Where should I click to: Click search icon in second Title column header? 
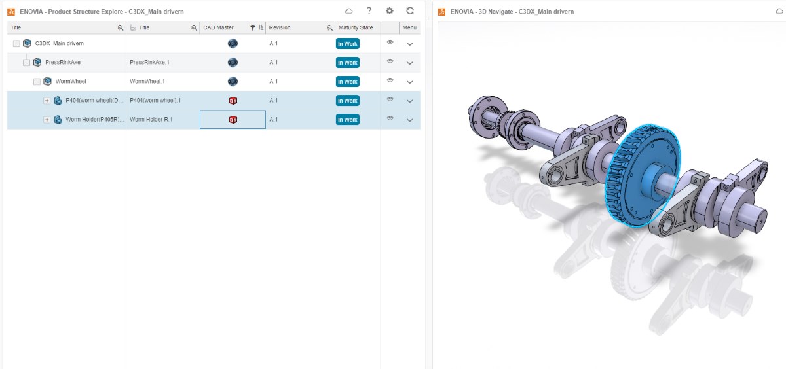pyautogui.click(x=194, y=27)
